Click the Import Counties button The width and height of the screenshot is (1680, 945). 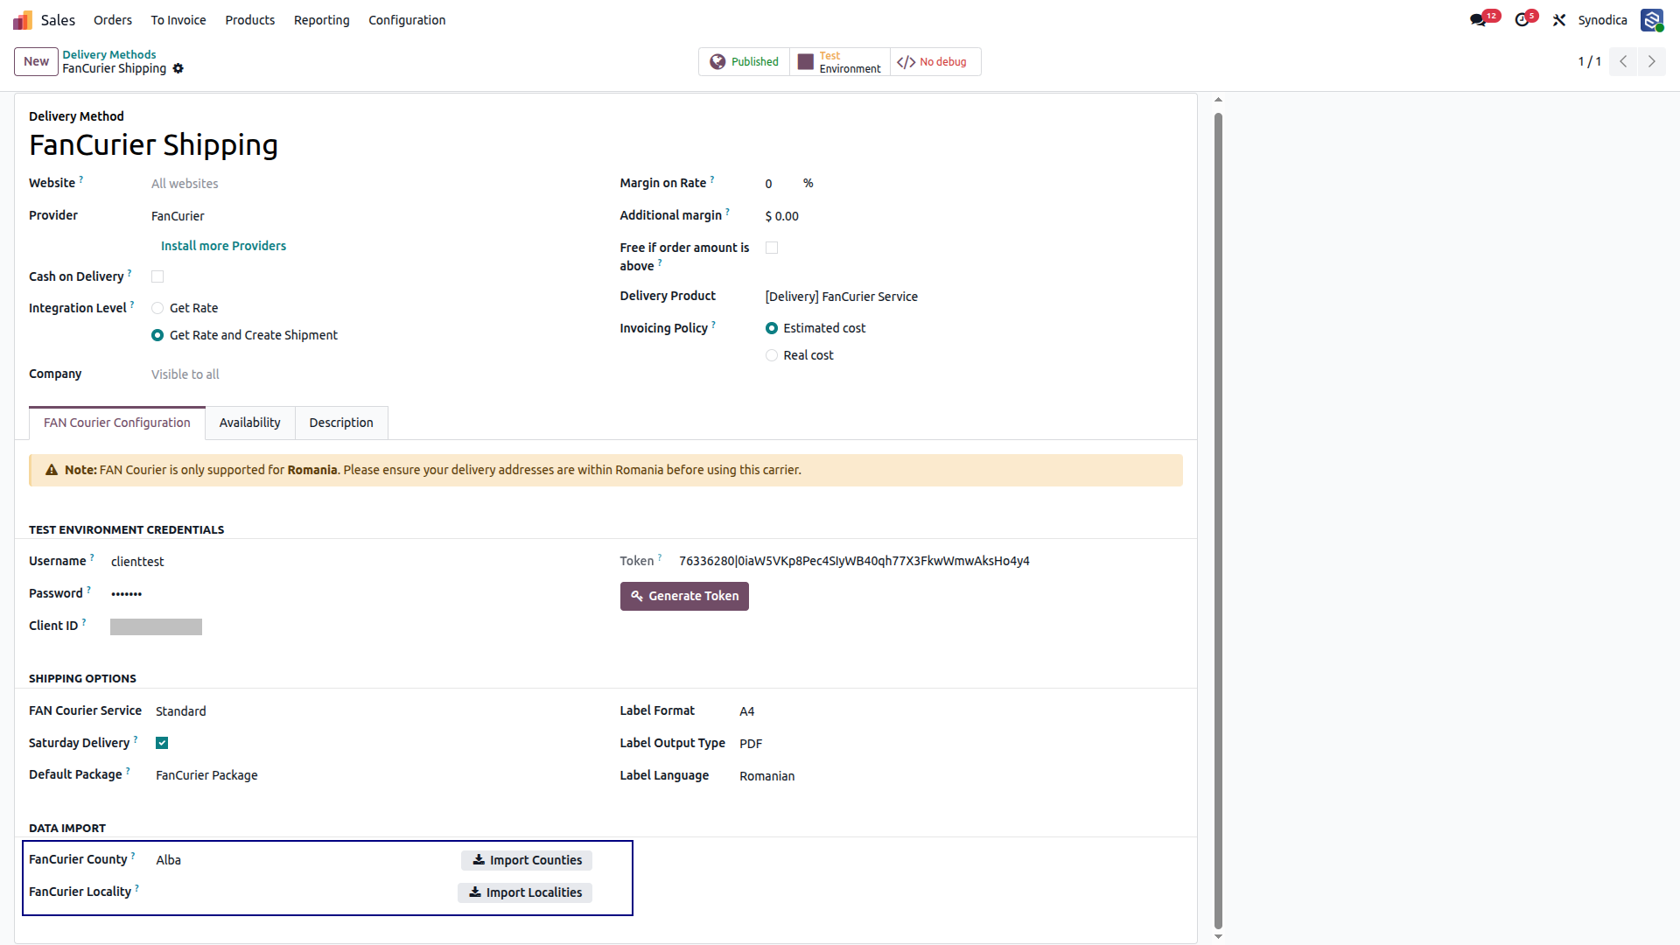pyautogui.click(x=527, y=860)
